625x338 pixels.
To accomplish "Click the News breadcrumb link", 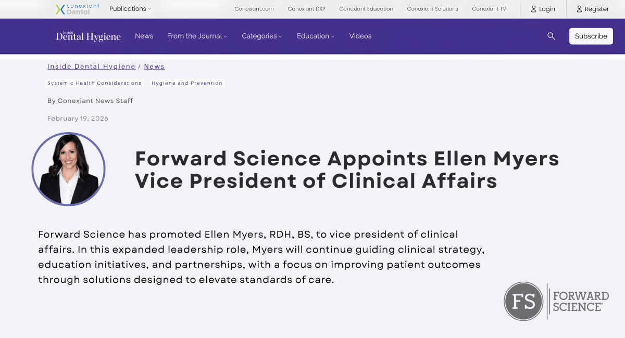I will [x=154, y=67].
